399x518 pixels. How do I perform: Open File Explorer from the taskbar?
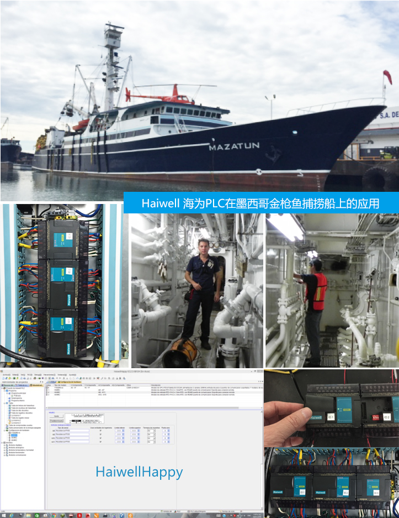click(x=28, y=516)
